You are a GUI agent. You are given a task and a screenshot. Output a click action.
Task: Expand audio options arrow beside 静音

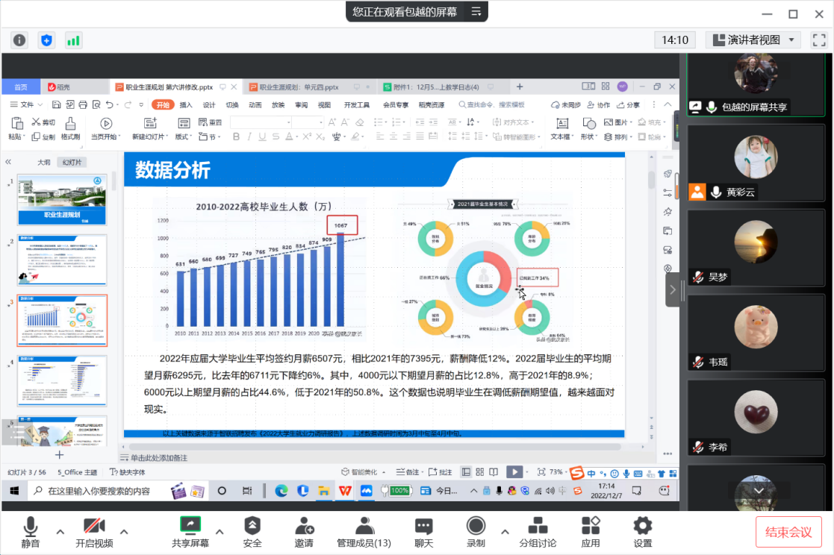tap(60, 532)
